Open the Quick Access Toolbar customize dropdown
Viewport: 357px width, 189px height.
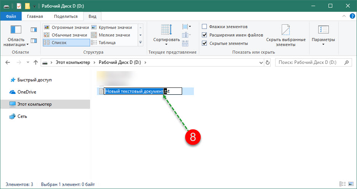[x=35, y=6]
